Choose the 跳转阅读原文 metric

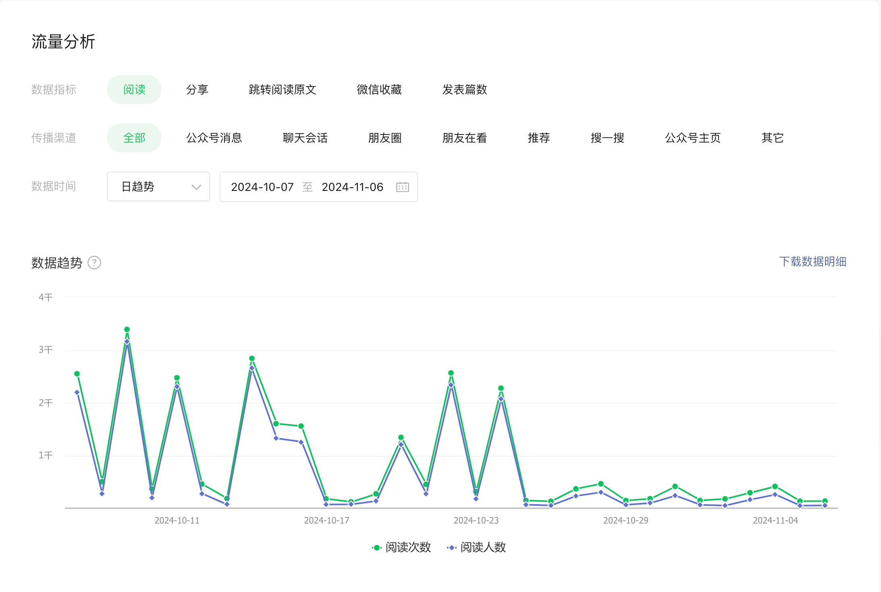[x=283, y=89]
